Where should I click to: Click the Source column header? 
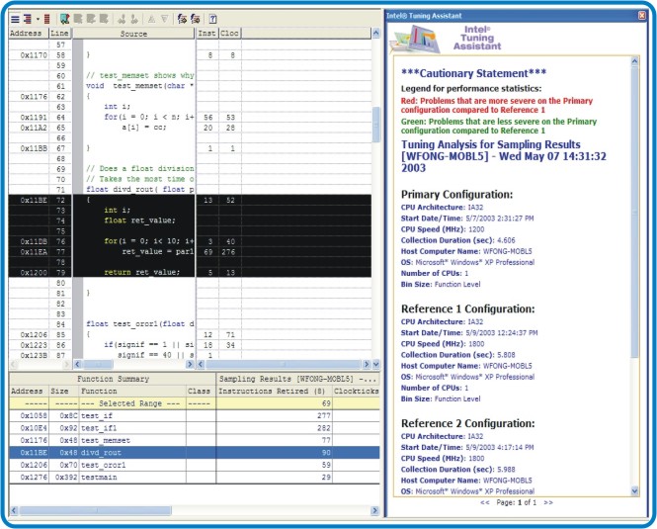click(x=133, y=34)
